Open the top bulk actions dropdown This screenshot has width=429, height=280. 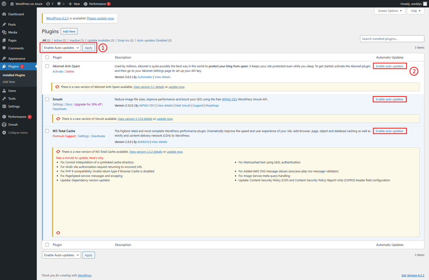click(x=61, y=48)
